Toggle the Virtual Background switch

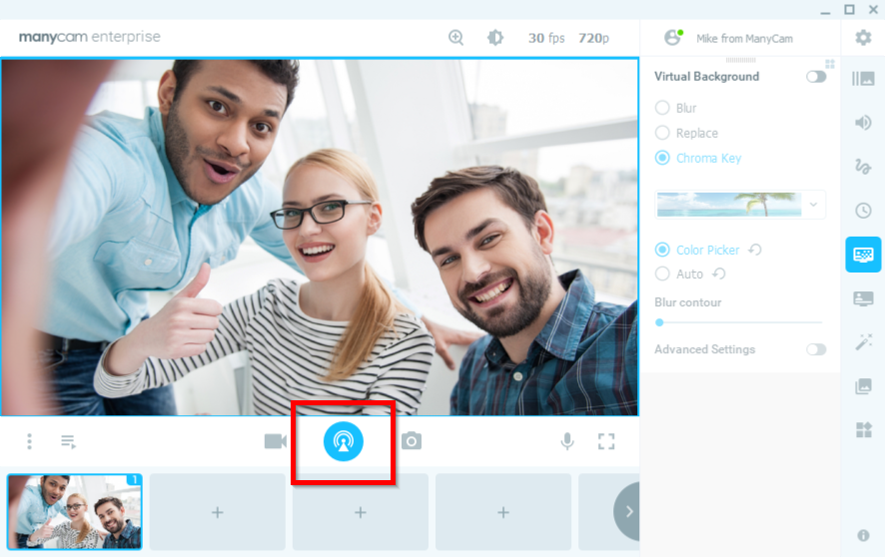point(816,76)
